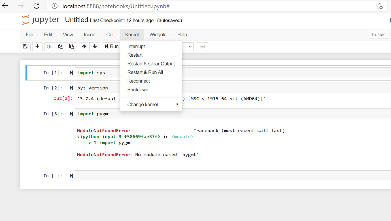Click the Trusted button
This screenshot has width=391, height=221.
pos(378,34)
